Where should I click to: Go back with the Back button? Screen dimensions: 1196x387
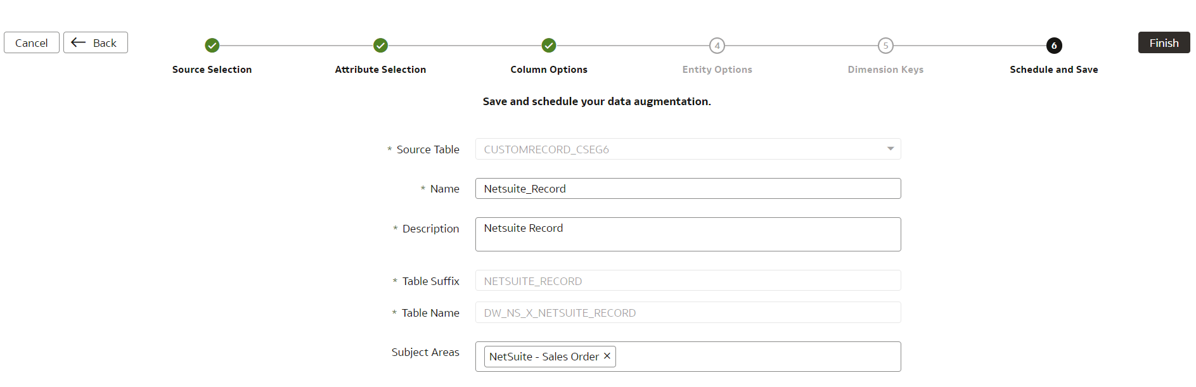[x=96, y=42]
